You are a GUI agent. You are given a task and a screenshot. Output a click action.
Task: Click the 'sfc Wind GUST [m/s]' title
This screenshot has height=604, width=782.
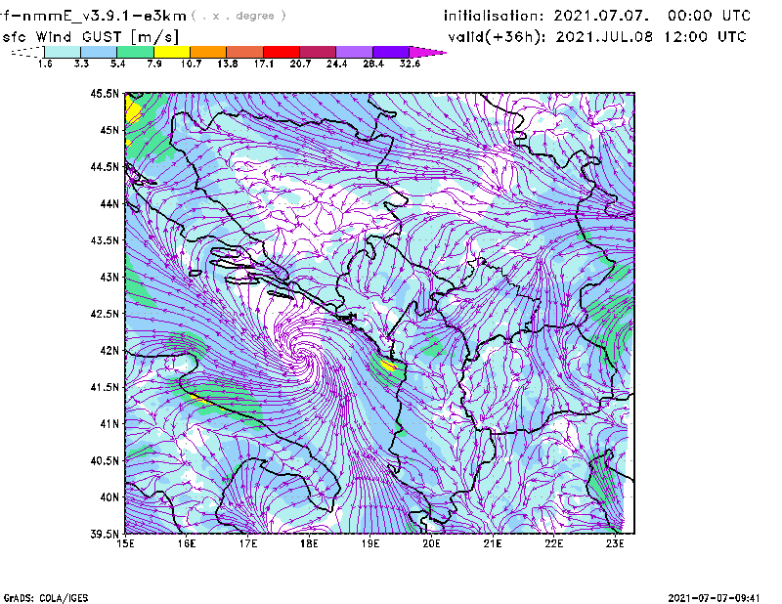point(90,37)
